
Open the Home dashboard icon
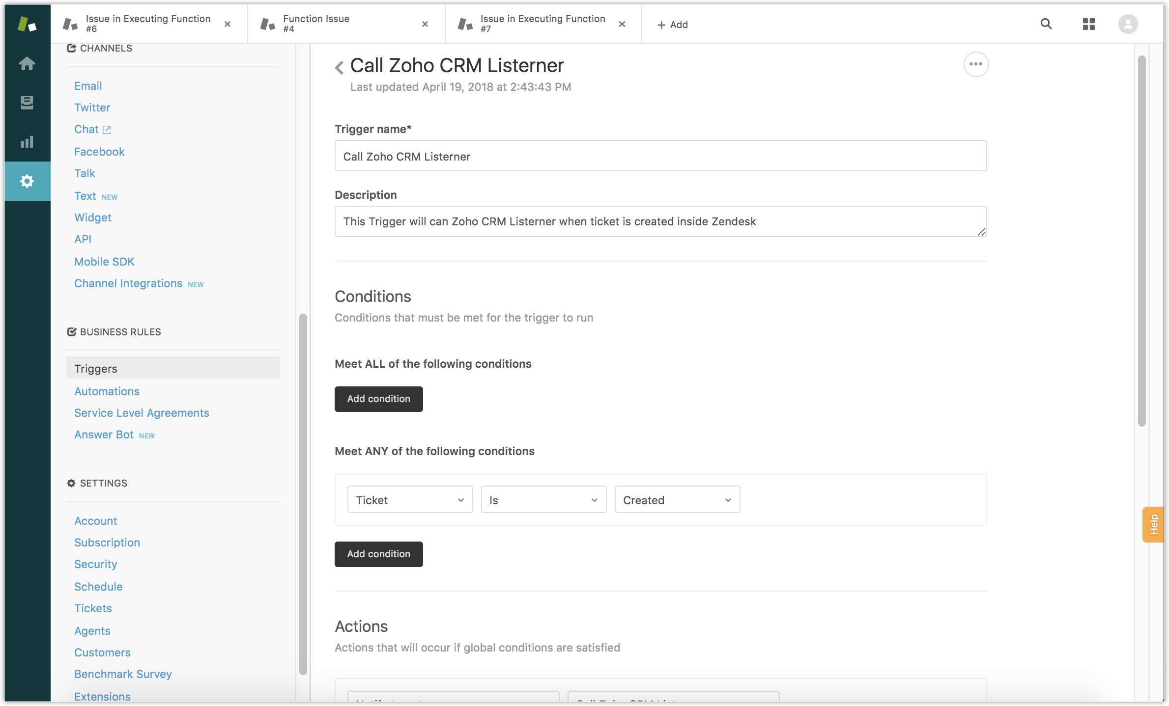tap(27, 63)
